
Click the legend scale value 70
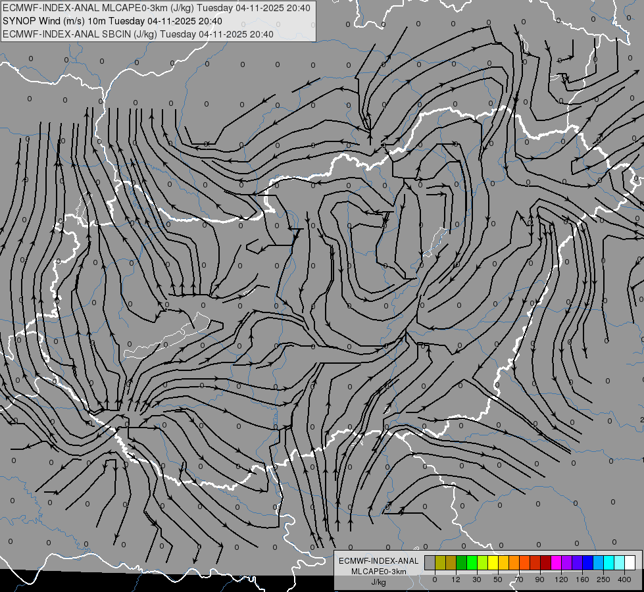click(519, 580)
